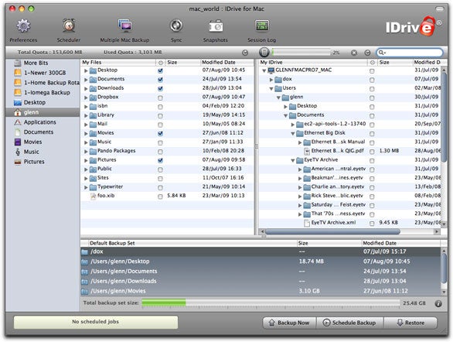The height and width of the screenshot is (342, 453).
Task: Select /Users/glenn/Movies backup set row
Action: point(261,291)
